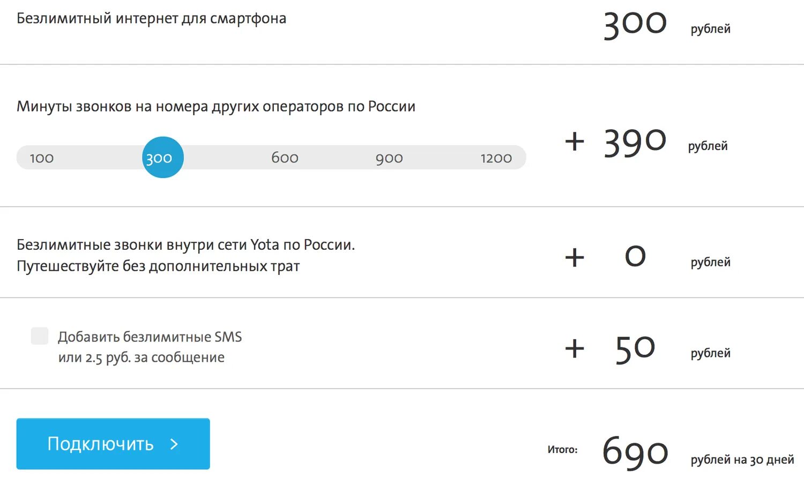The width and height of the screenshot is (804, 484).
Task: Click the plus sign beside 50 рублей
Action: 574,348
